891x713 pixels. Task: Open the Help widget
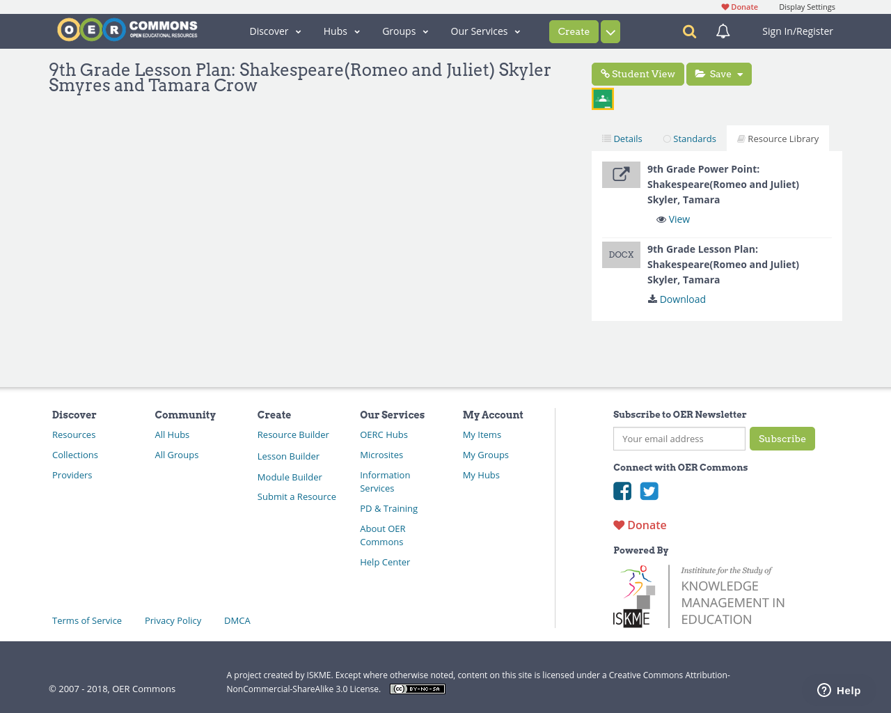point(839,690)
